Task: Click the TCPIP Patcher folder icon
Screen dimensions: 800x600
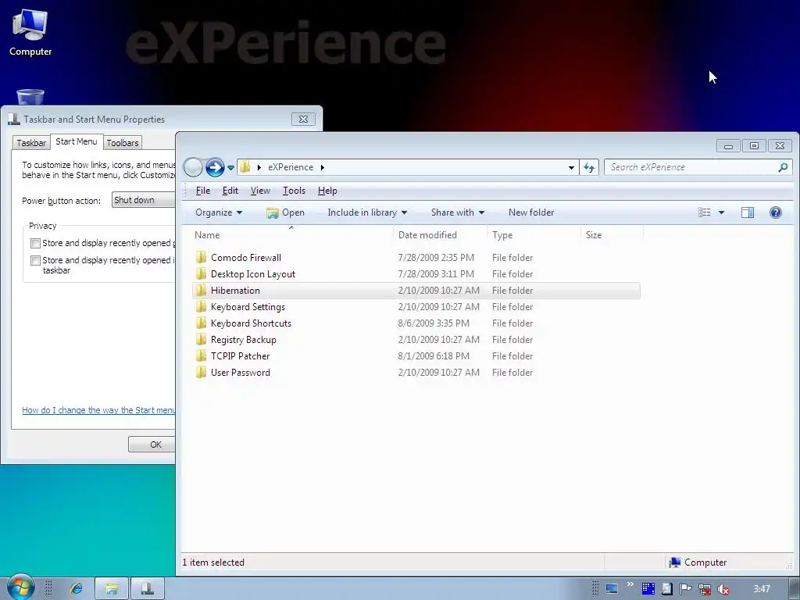Action: point(202,355)
